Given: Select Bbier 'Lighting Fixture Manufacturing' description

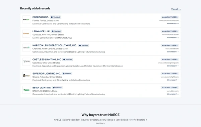Looking at the screenshot, I should 69,94.
